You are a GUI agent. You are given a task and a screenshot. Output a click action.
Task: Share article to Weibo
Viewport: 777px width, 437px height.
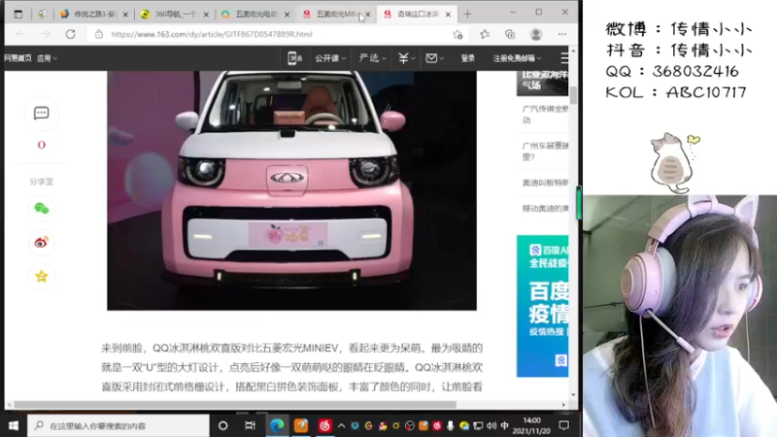tap(41, 242)
